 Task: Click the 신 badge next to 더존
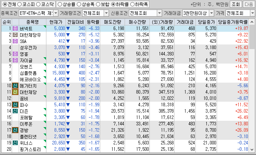[x=15, y=111]
